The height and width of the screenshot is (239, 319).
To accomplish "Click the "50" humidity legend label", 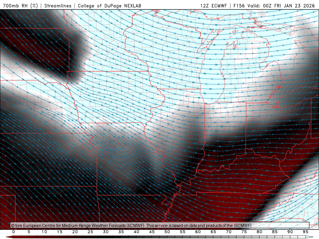I will 167,232.
